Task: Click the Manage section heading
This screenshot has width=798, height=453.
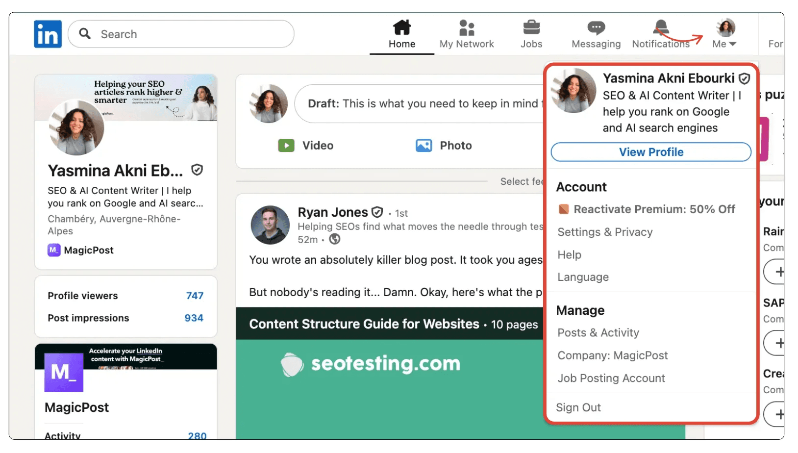Action: pyautogui.click(x=580, y=310)
